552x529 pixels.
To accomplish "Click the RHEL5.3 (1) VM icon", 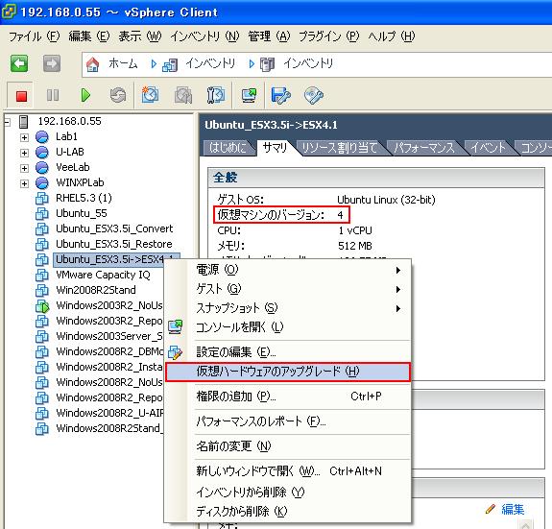I will tap(42, 198).
